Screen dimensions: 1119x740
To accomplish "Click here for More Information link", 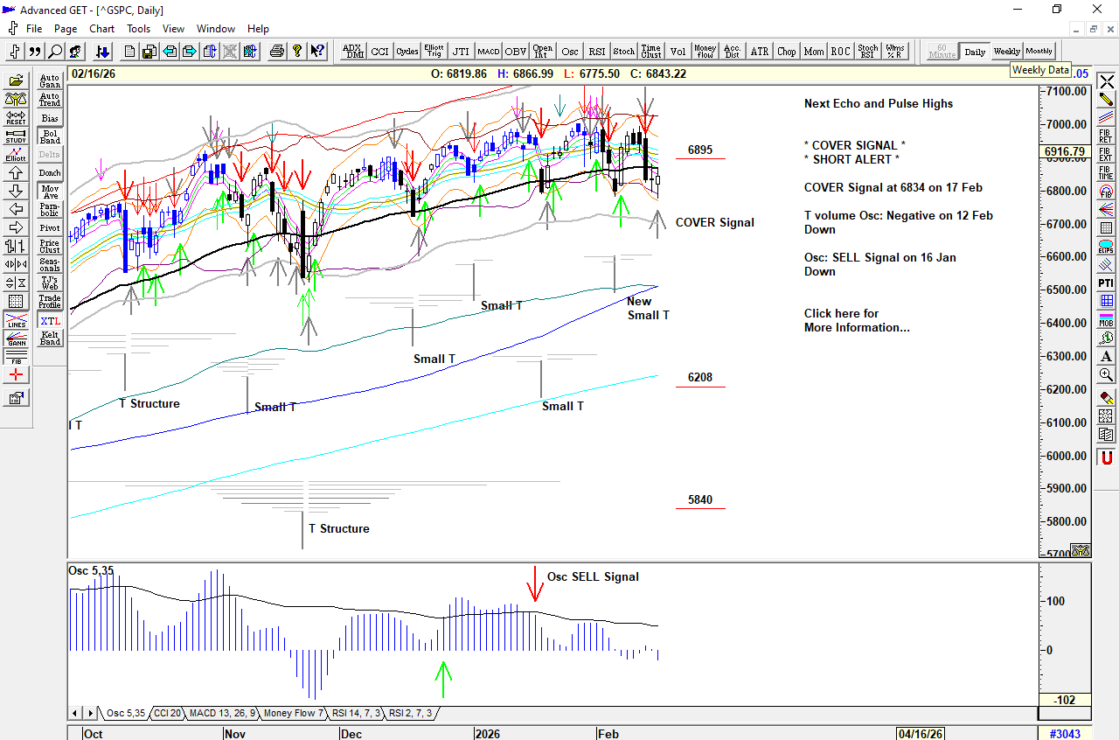I will pyautogui.click(x=856, y=321).
